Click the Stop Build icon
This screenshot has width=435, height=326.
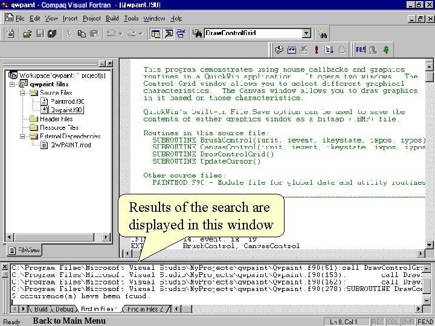point(304,50)
